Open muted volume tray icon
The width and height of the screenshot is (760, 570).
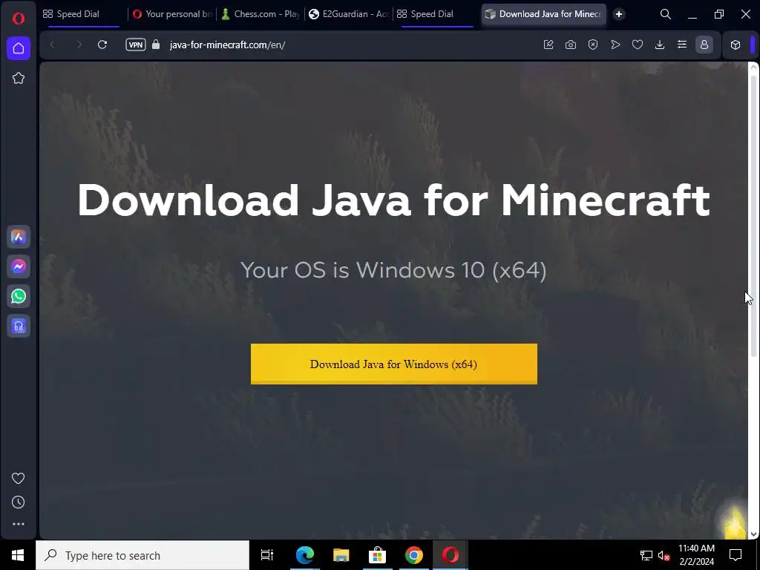(664, 555)
